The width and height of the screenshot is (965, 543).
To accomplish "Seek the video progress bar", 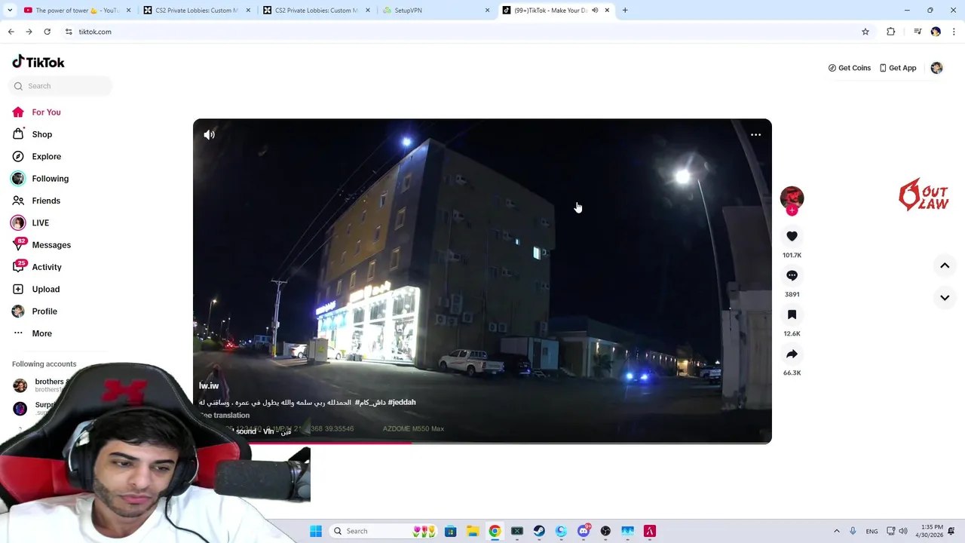I will [x=482, y=442].
